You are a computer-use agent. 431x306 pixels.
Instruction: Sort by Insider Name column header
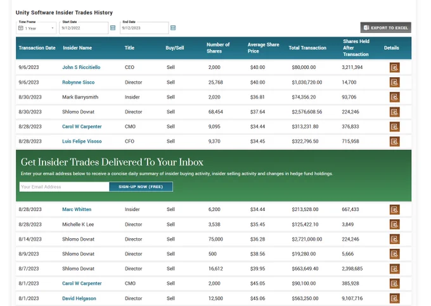(77, 48)
